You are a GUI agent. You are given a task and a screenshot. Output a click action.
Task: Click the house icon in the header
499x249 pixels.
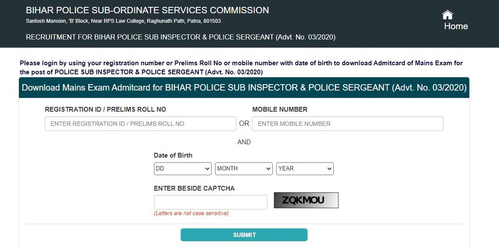click(447, 15)
